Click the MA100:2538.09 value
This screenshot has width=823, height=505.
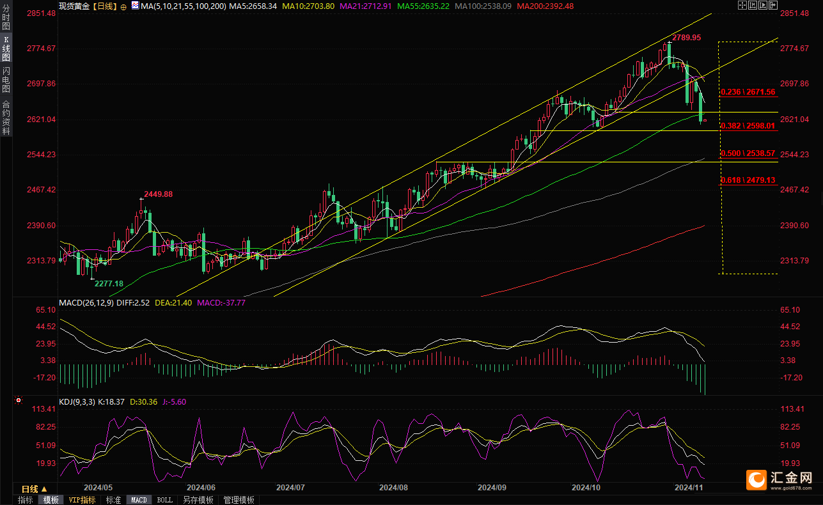coord(484,6)
